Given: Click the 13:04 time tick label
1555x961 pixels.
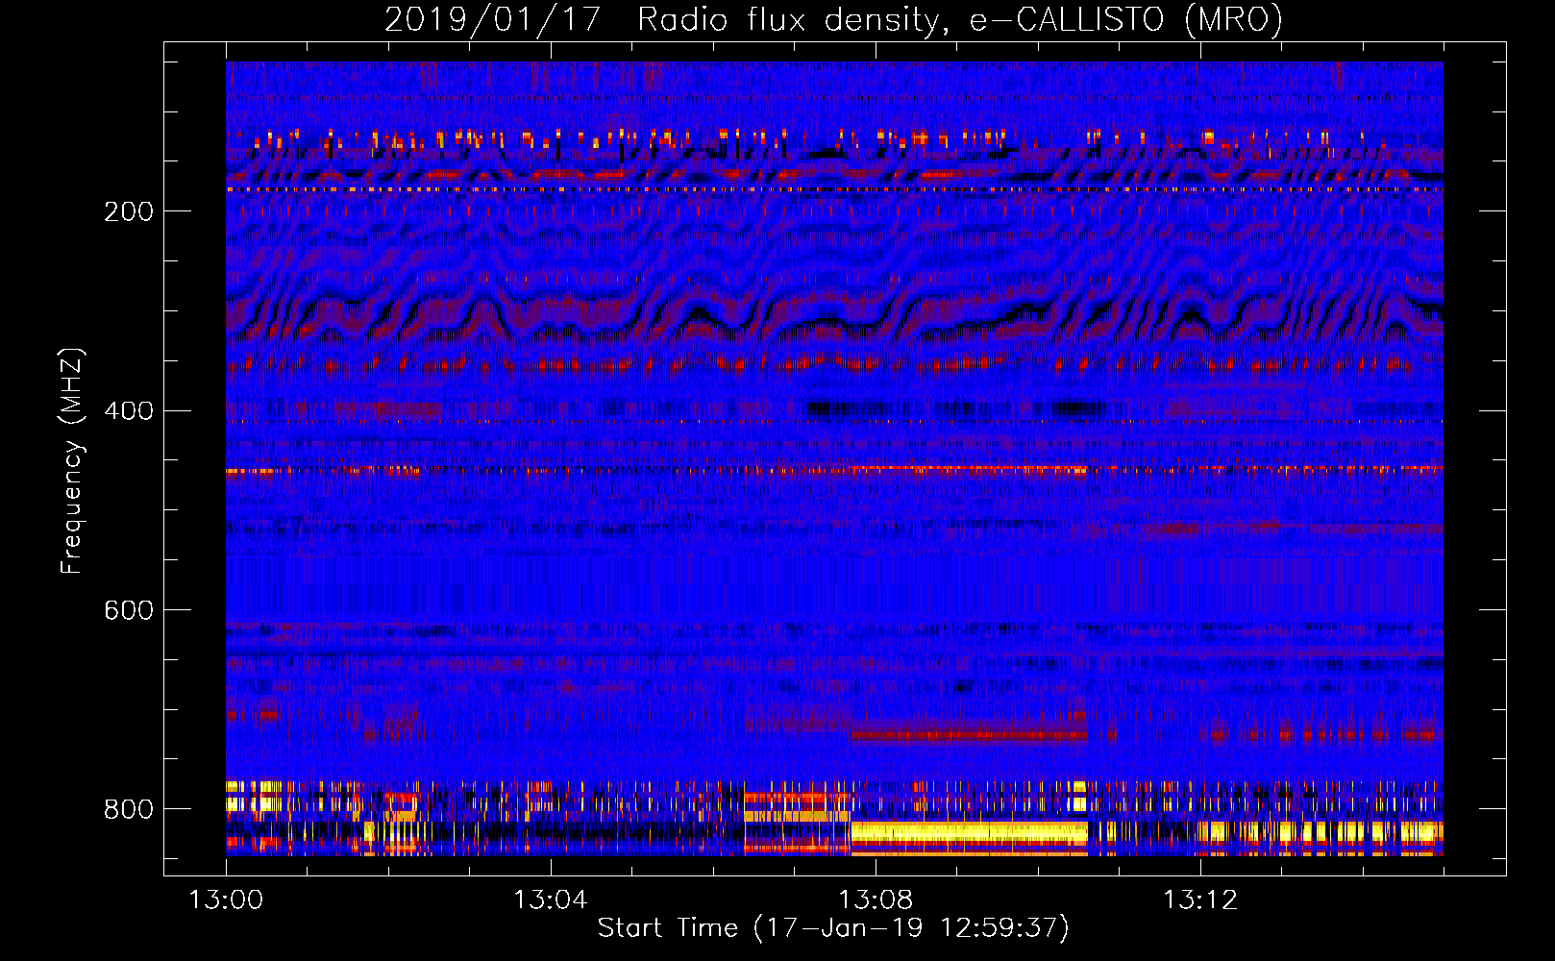Looking at the screenshot, I should 550,900.
